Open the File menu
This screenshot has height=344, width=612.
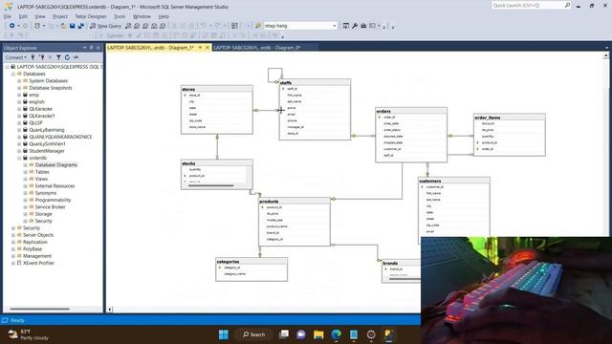pyautogui.click(x=8, y=16)
